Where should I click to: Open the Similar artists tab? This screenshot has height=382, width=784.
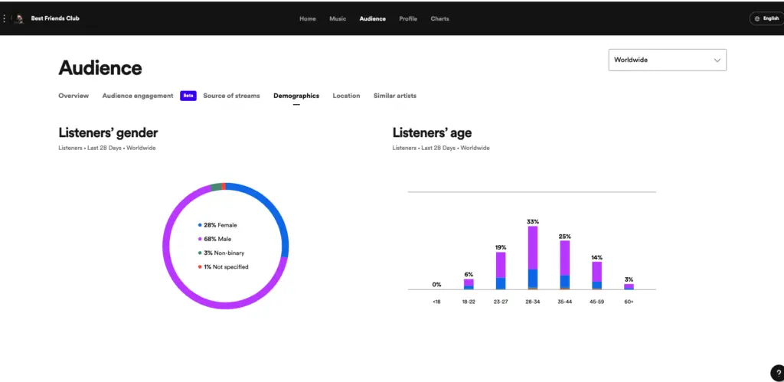point(394,96)
